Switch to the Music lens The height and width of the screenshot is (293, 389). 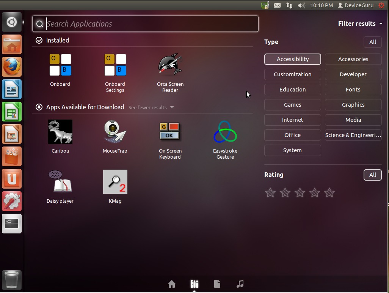[x=240, y=284]
